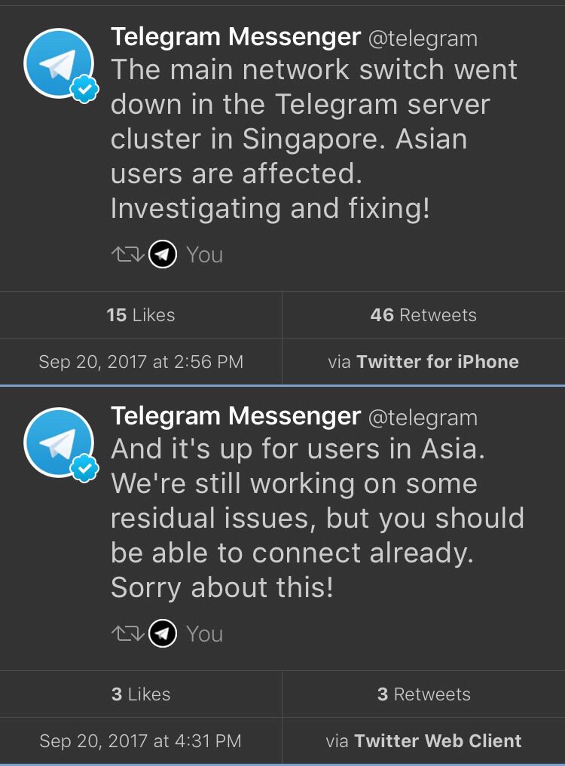
Task: Tap "via Twitter for iPhone" source
Action: pyautogui.click(x=423, y=362)
